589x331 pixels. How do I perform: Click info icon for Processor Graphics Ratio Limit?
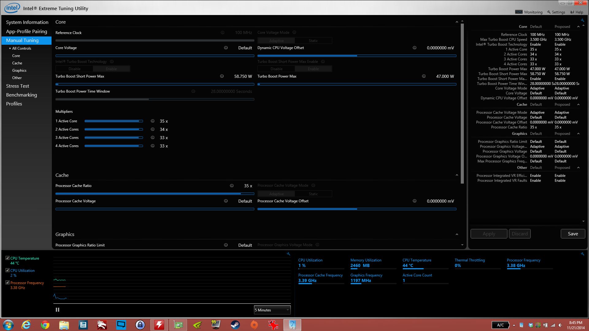pos(226,245)
